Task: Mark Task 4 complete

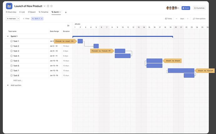Action: (x=12, y=56)
